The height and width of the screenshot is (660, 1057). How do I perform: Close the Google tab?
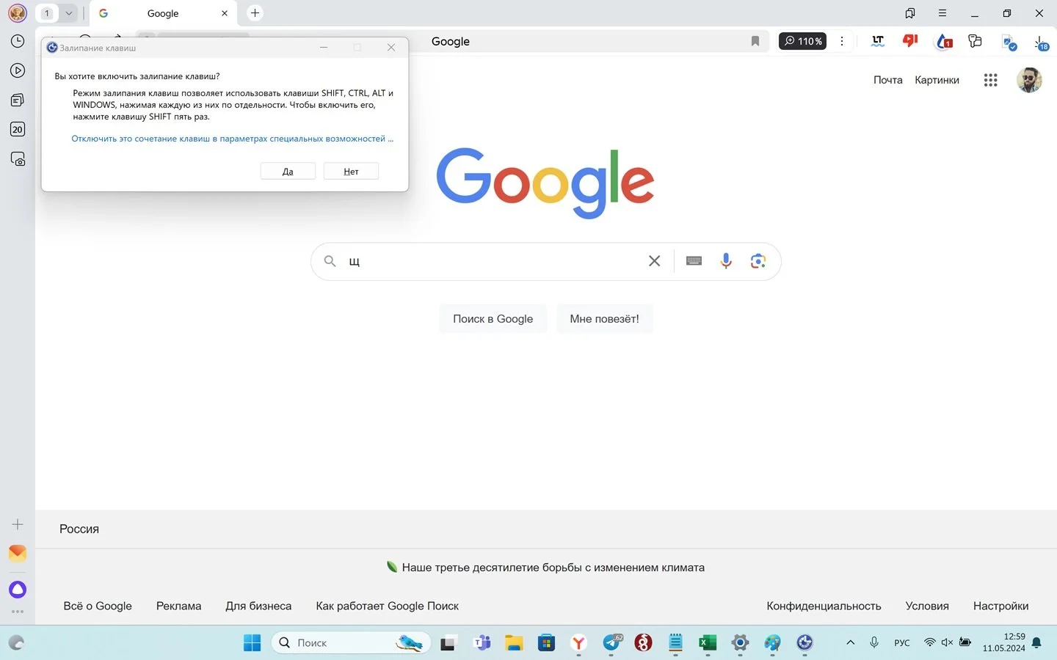coord(225,13)
